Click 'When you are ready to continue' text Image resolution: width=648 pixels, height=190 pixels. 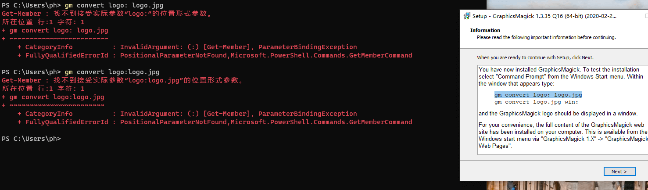(535, 57)
